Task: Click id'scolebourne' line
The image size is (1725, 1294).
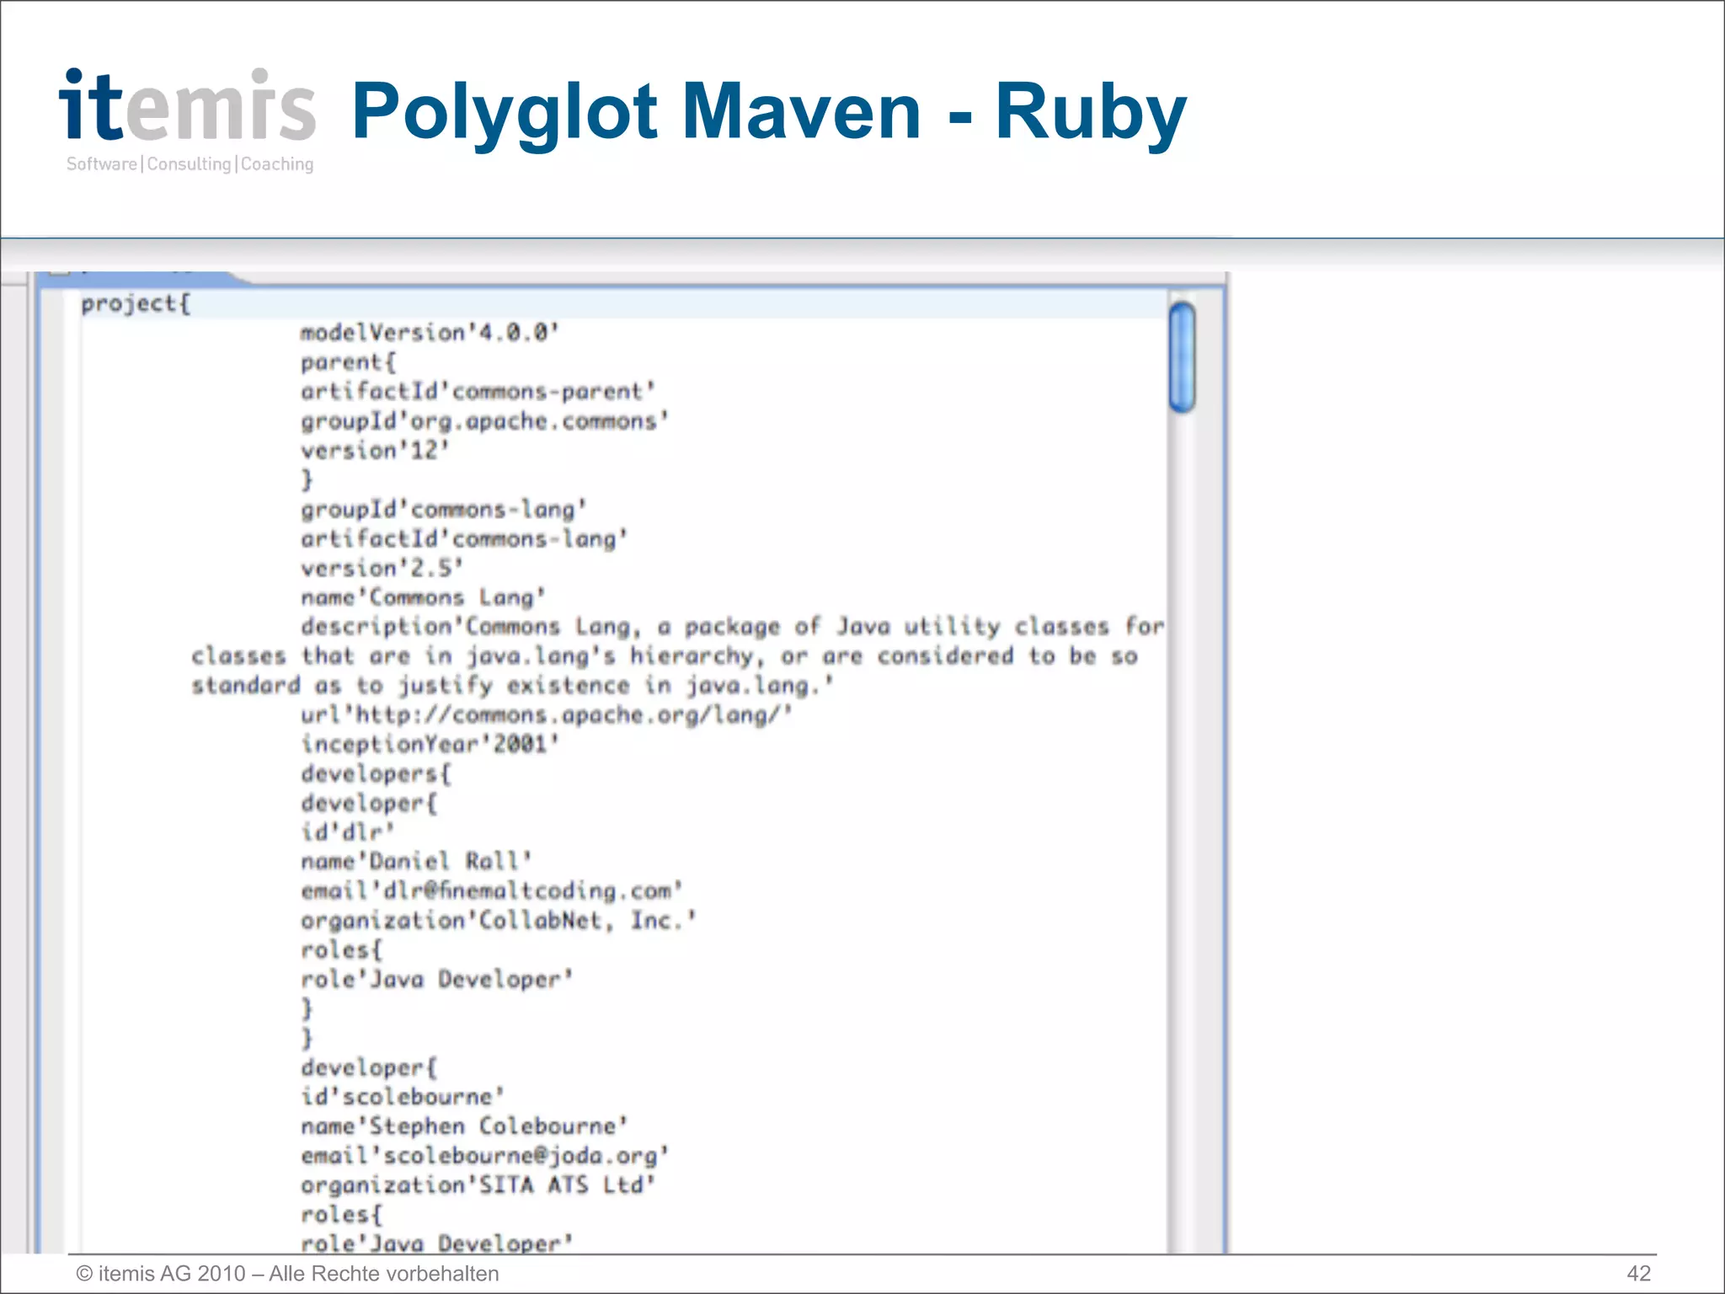Action: coord(403,1097)
